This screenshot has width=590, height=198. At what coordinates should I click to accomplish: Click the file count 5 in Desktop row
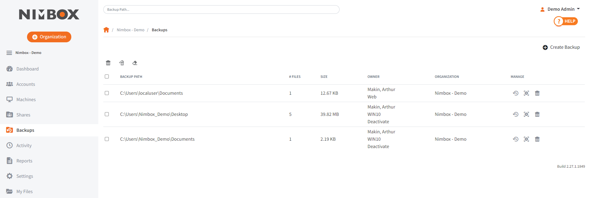click(290, 114)
